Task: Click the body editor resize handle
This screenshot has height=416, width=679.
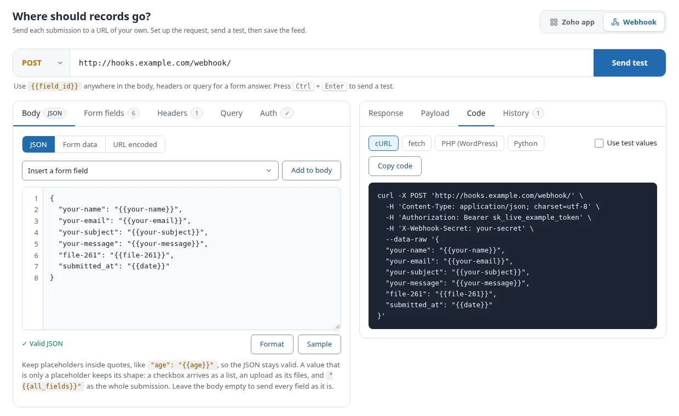Action: tap(337, 326)
